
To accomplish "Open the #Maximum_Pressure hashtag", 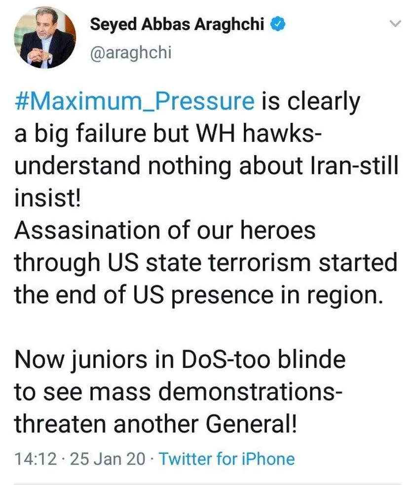I will pos(134,102).
